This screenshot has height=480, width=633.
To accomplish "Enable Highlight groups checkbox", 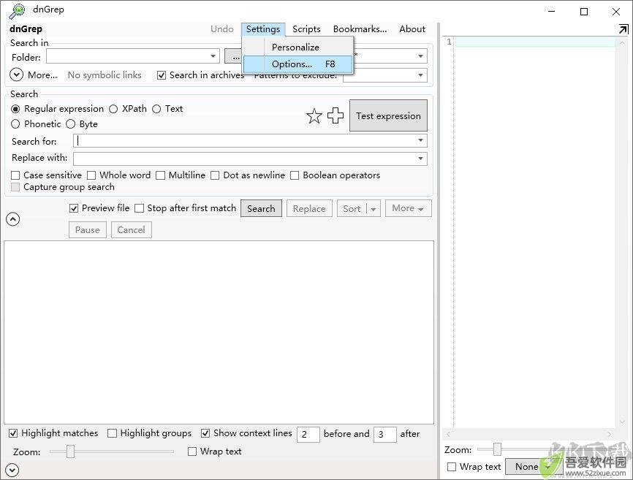I will [x=113, y=433].
